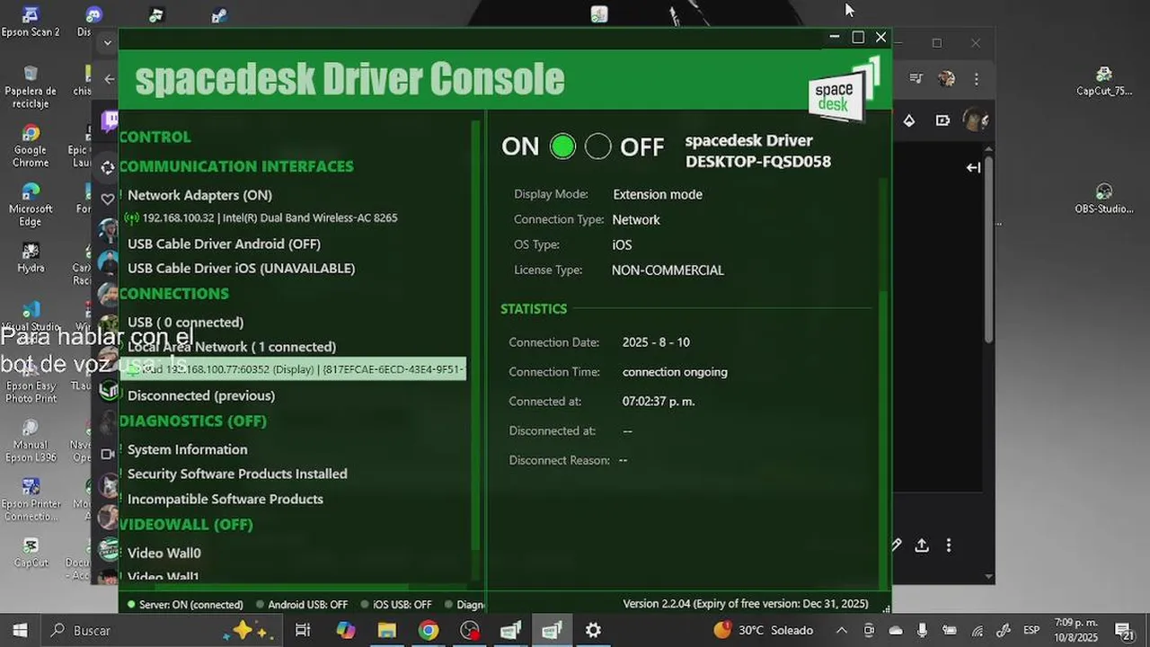Image resolution: width=1150 pixels, height=647 pixels.
Task: Collapse the COMMUNICATION INTERFACES section
Action: click(236, 166)
